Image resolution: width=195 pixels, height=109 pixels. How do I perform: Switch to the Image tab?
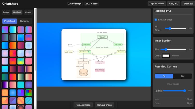(6, 12)
